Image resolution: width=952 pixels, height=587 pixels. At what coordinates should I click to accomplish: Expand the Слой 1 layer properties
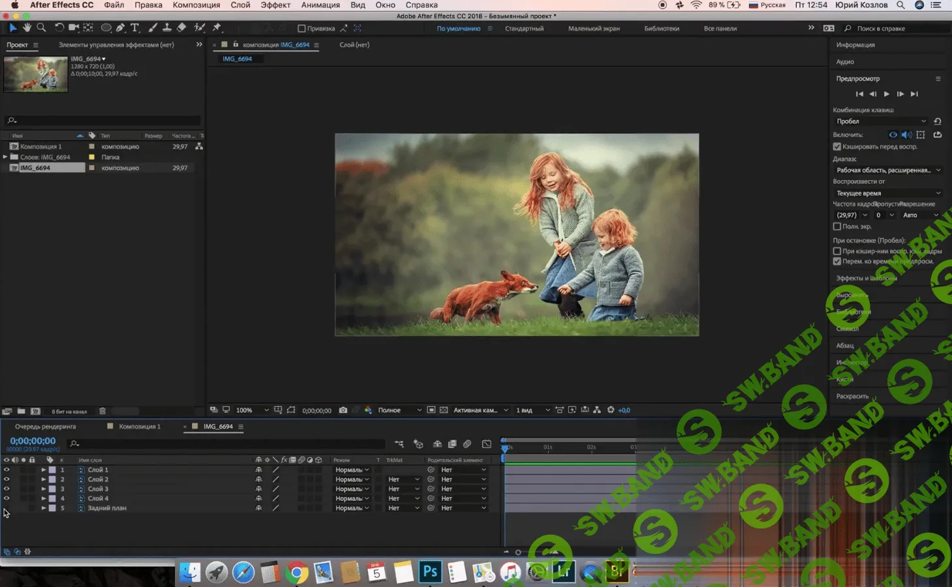(x=44, y=470)
